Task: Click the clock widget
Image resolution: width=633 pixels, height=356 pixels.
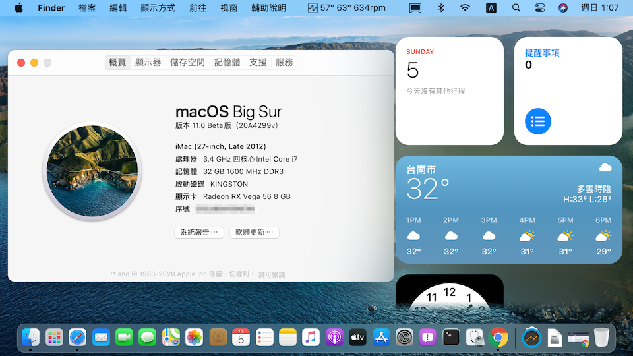Action: click(450, 293)
